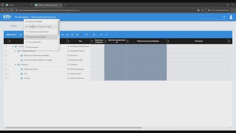Click the horizontal table scrollbar
This screenshot has width=236, height=133.
click(x=74, y=127)
